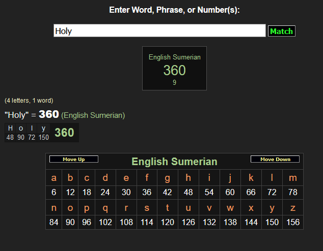Click the English Sumerian cipher table title
323x251 pixels.
pyautogui.click(x=174, y=162)
